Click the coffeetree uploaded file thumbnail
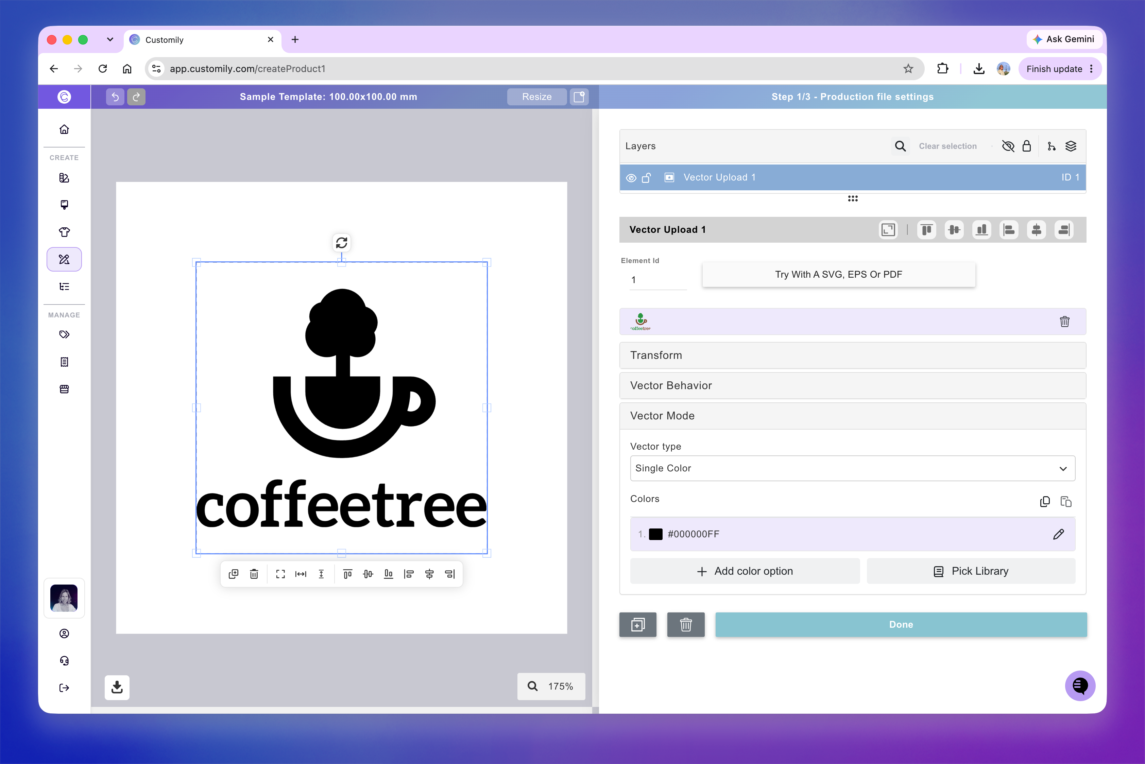This screenshot has width=1145, height=764. pos(640,322)
